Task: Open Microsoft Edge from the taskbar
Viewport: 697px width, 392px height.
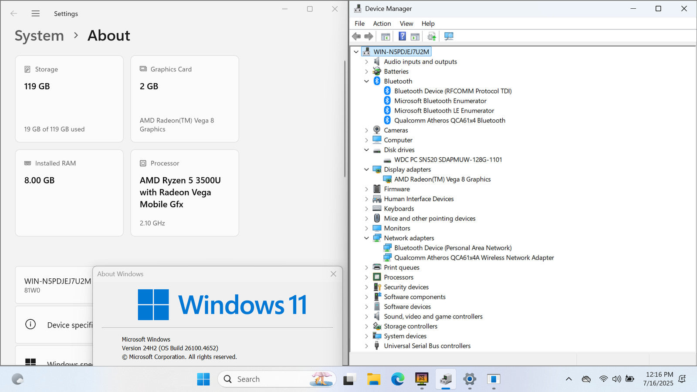Action: [397, 379]
